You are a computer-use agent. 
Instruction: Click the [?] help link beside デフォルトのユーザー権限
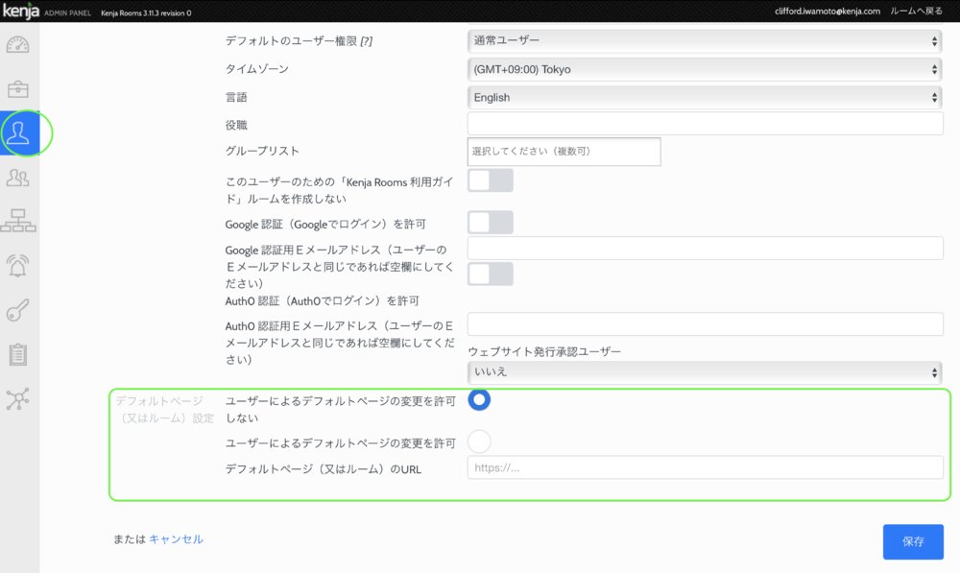tap(366, 41)
